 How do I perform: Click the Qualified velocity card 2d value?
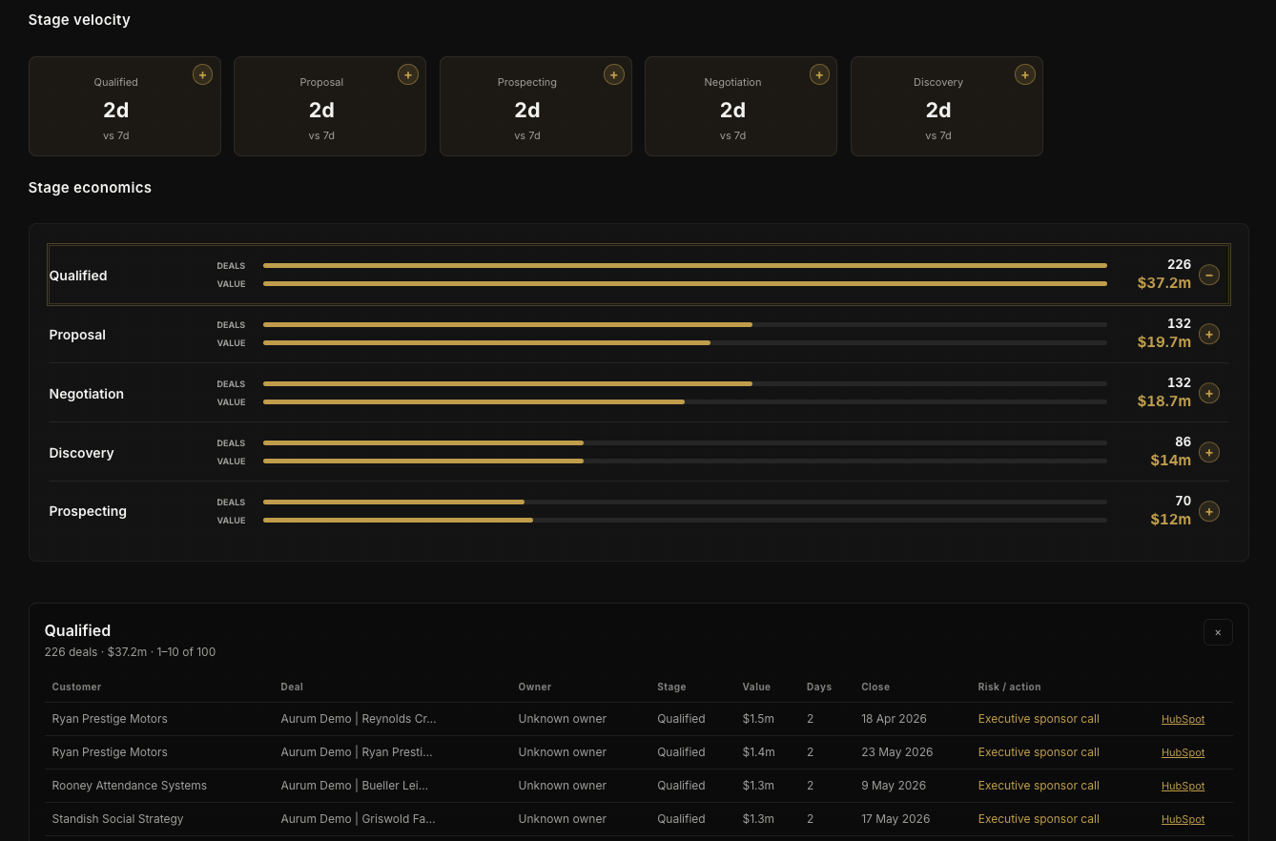click(x=116, y=110)
